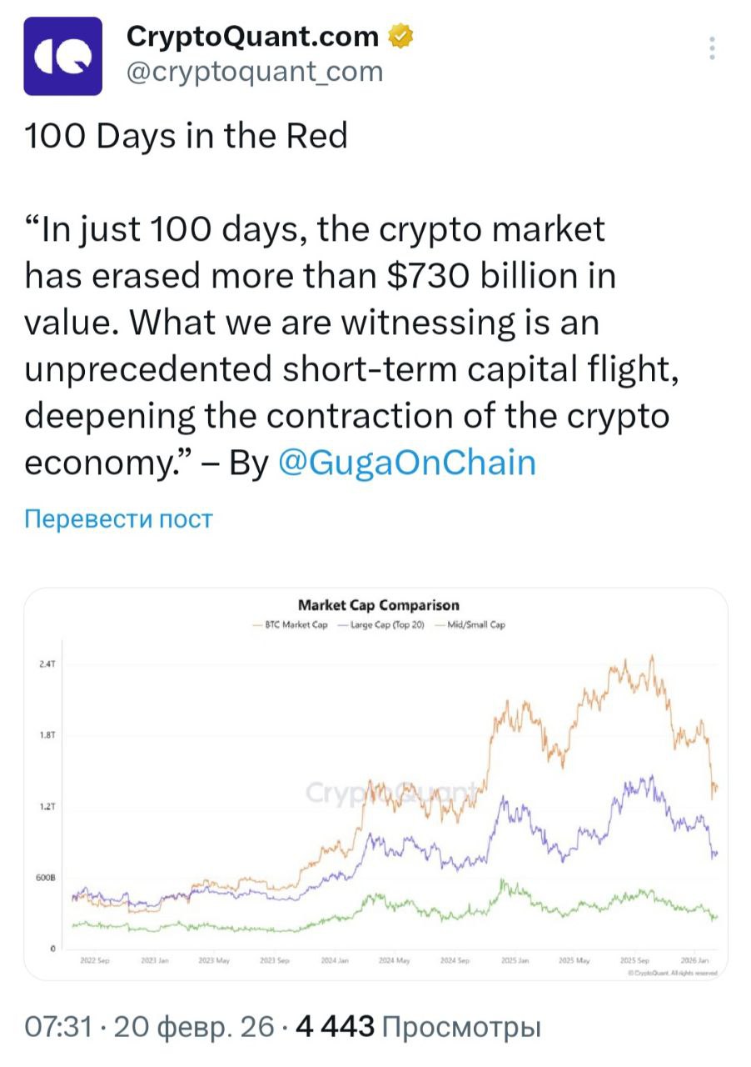This screenshot has height=1067, width=751.
Task: Click the gold verified badge
Action: coord(400,37)
